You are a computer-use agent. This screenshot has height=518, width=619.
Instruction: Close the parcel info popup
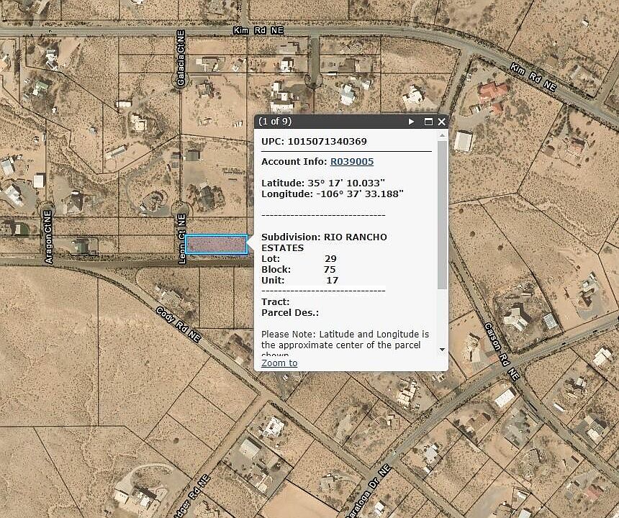click(442, 122)
